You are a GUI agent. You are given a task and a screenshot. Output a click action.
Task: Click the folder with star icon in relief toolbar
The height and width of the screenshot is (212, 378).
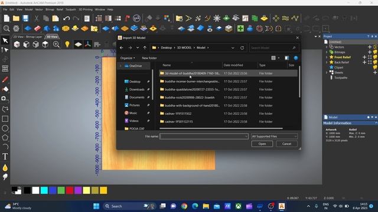(94, 28)
